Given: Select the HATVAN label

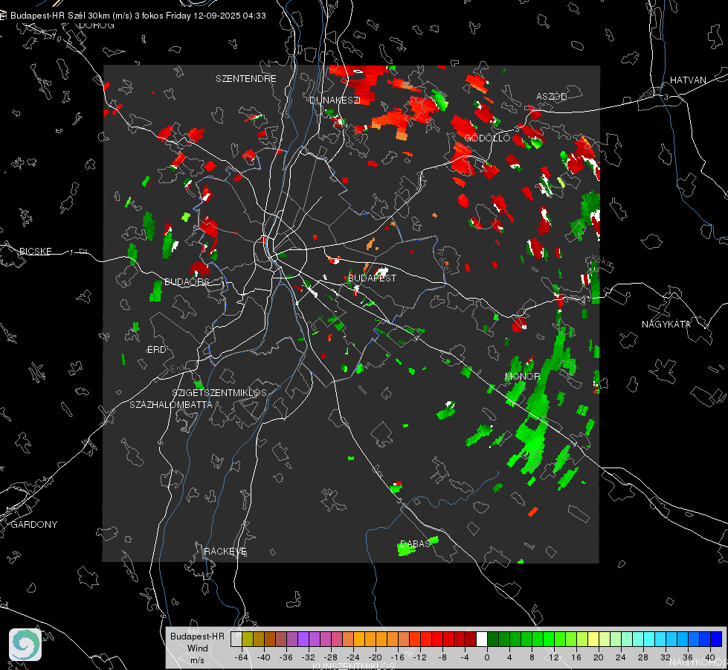Looking at the screenshot, I should click(x=688, y=80).
